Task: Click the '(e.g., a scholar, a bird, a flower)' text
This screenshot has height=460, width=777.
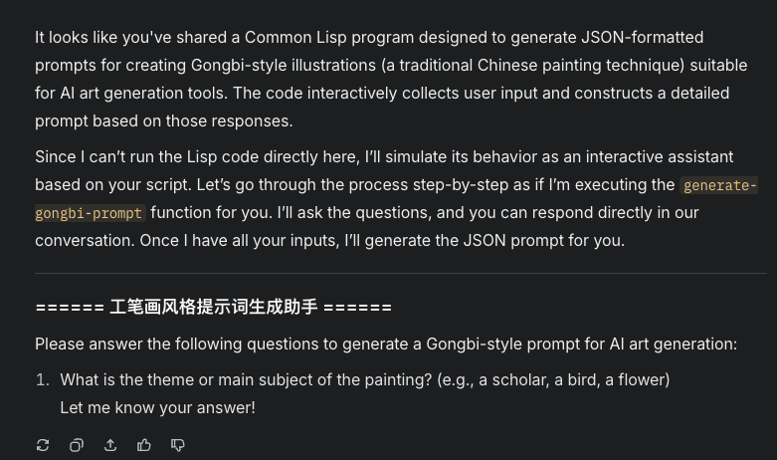Action: pyautogui.click(x=553, y=379)
